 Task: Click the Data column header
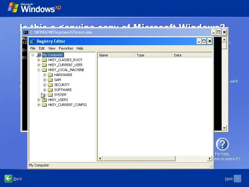[192, 55]
